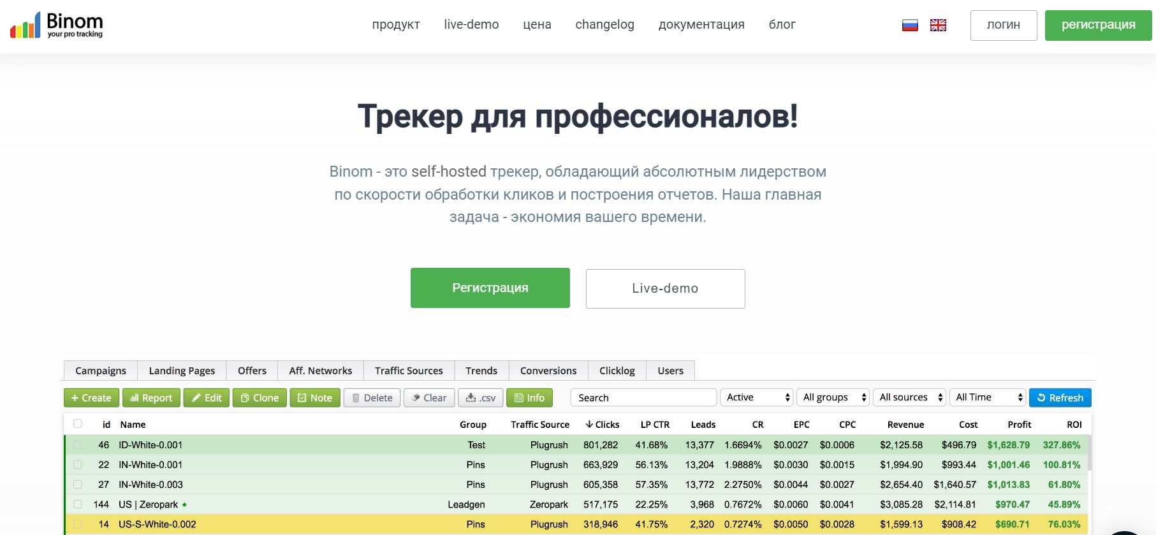Sort by the Profit column header

[1019, 424]
